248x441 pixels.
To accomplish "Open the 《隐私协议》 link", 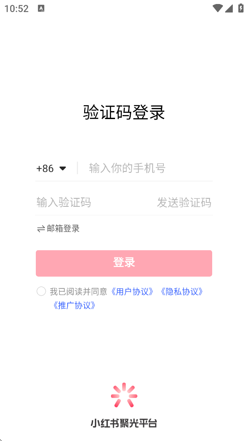I will (x=181, y=291).
